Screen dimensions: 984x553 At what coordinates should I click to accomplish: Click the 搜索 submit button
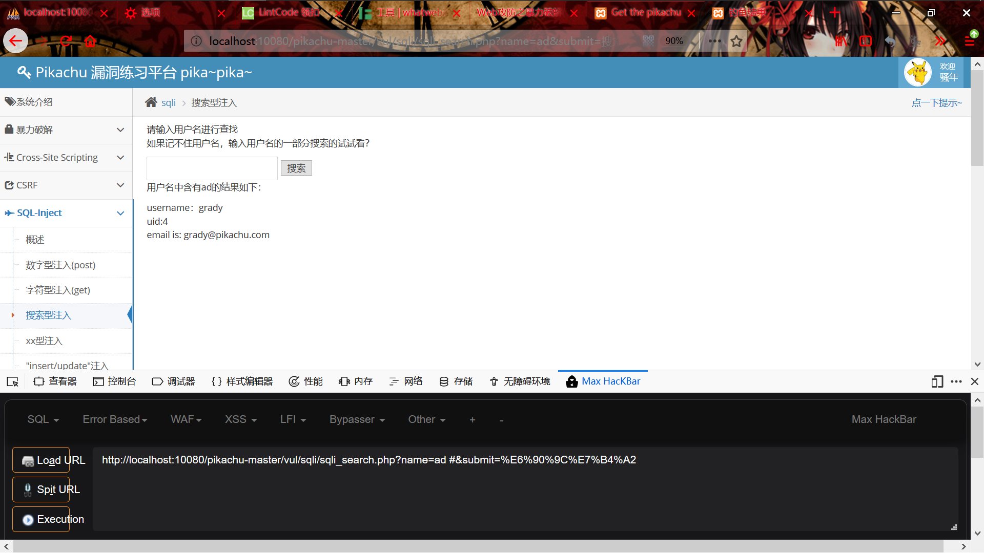point(296,168)
